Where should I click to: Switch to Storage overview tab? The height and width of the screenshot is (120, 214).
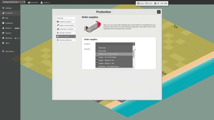pyautogui.click(x=66, y=33)
